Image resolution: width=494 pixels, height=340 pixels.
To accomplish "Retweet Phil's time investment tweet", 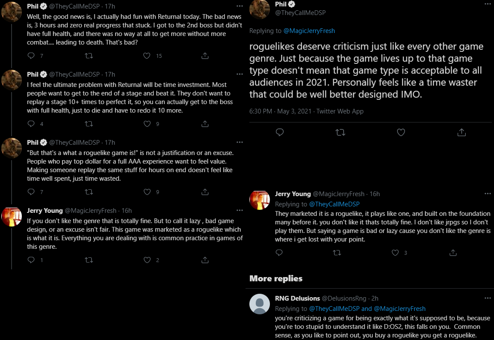I will coord(89,124).
